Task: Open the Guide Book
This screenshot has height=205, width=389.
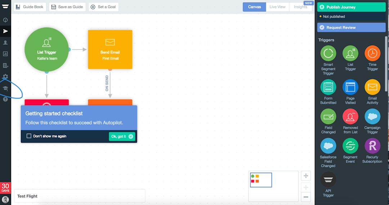Action: 30,7
